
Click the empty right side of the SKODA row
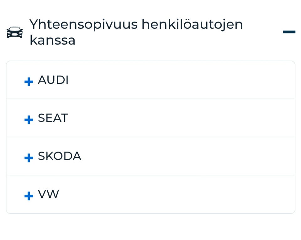[238, 156]
